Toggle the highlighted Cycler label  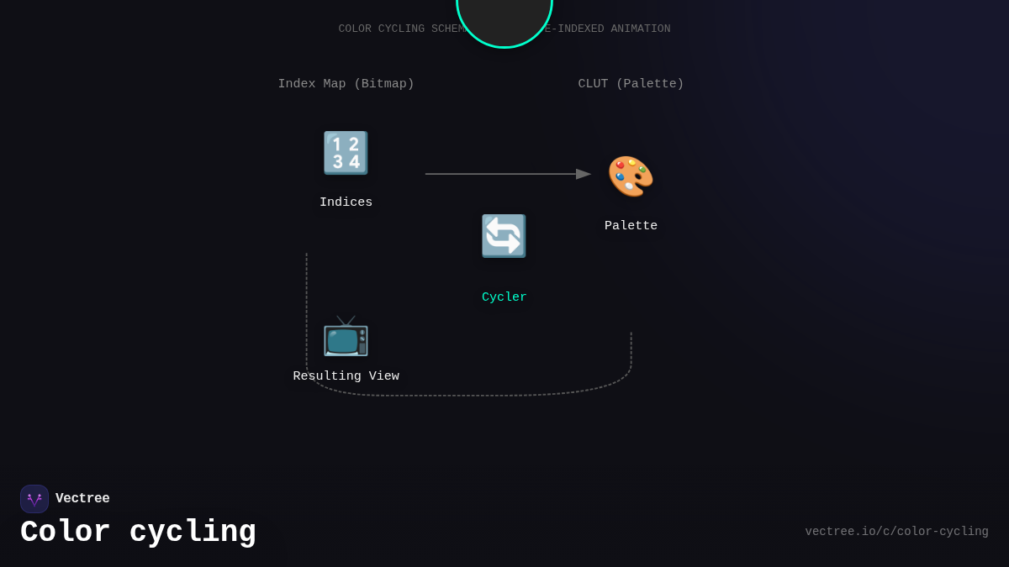point(504,297)
